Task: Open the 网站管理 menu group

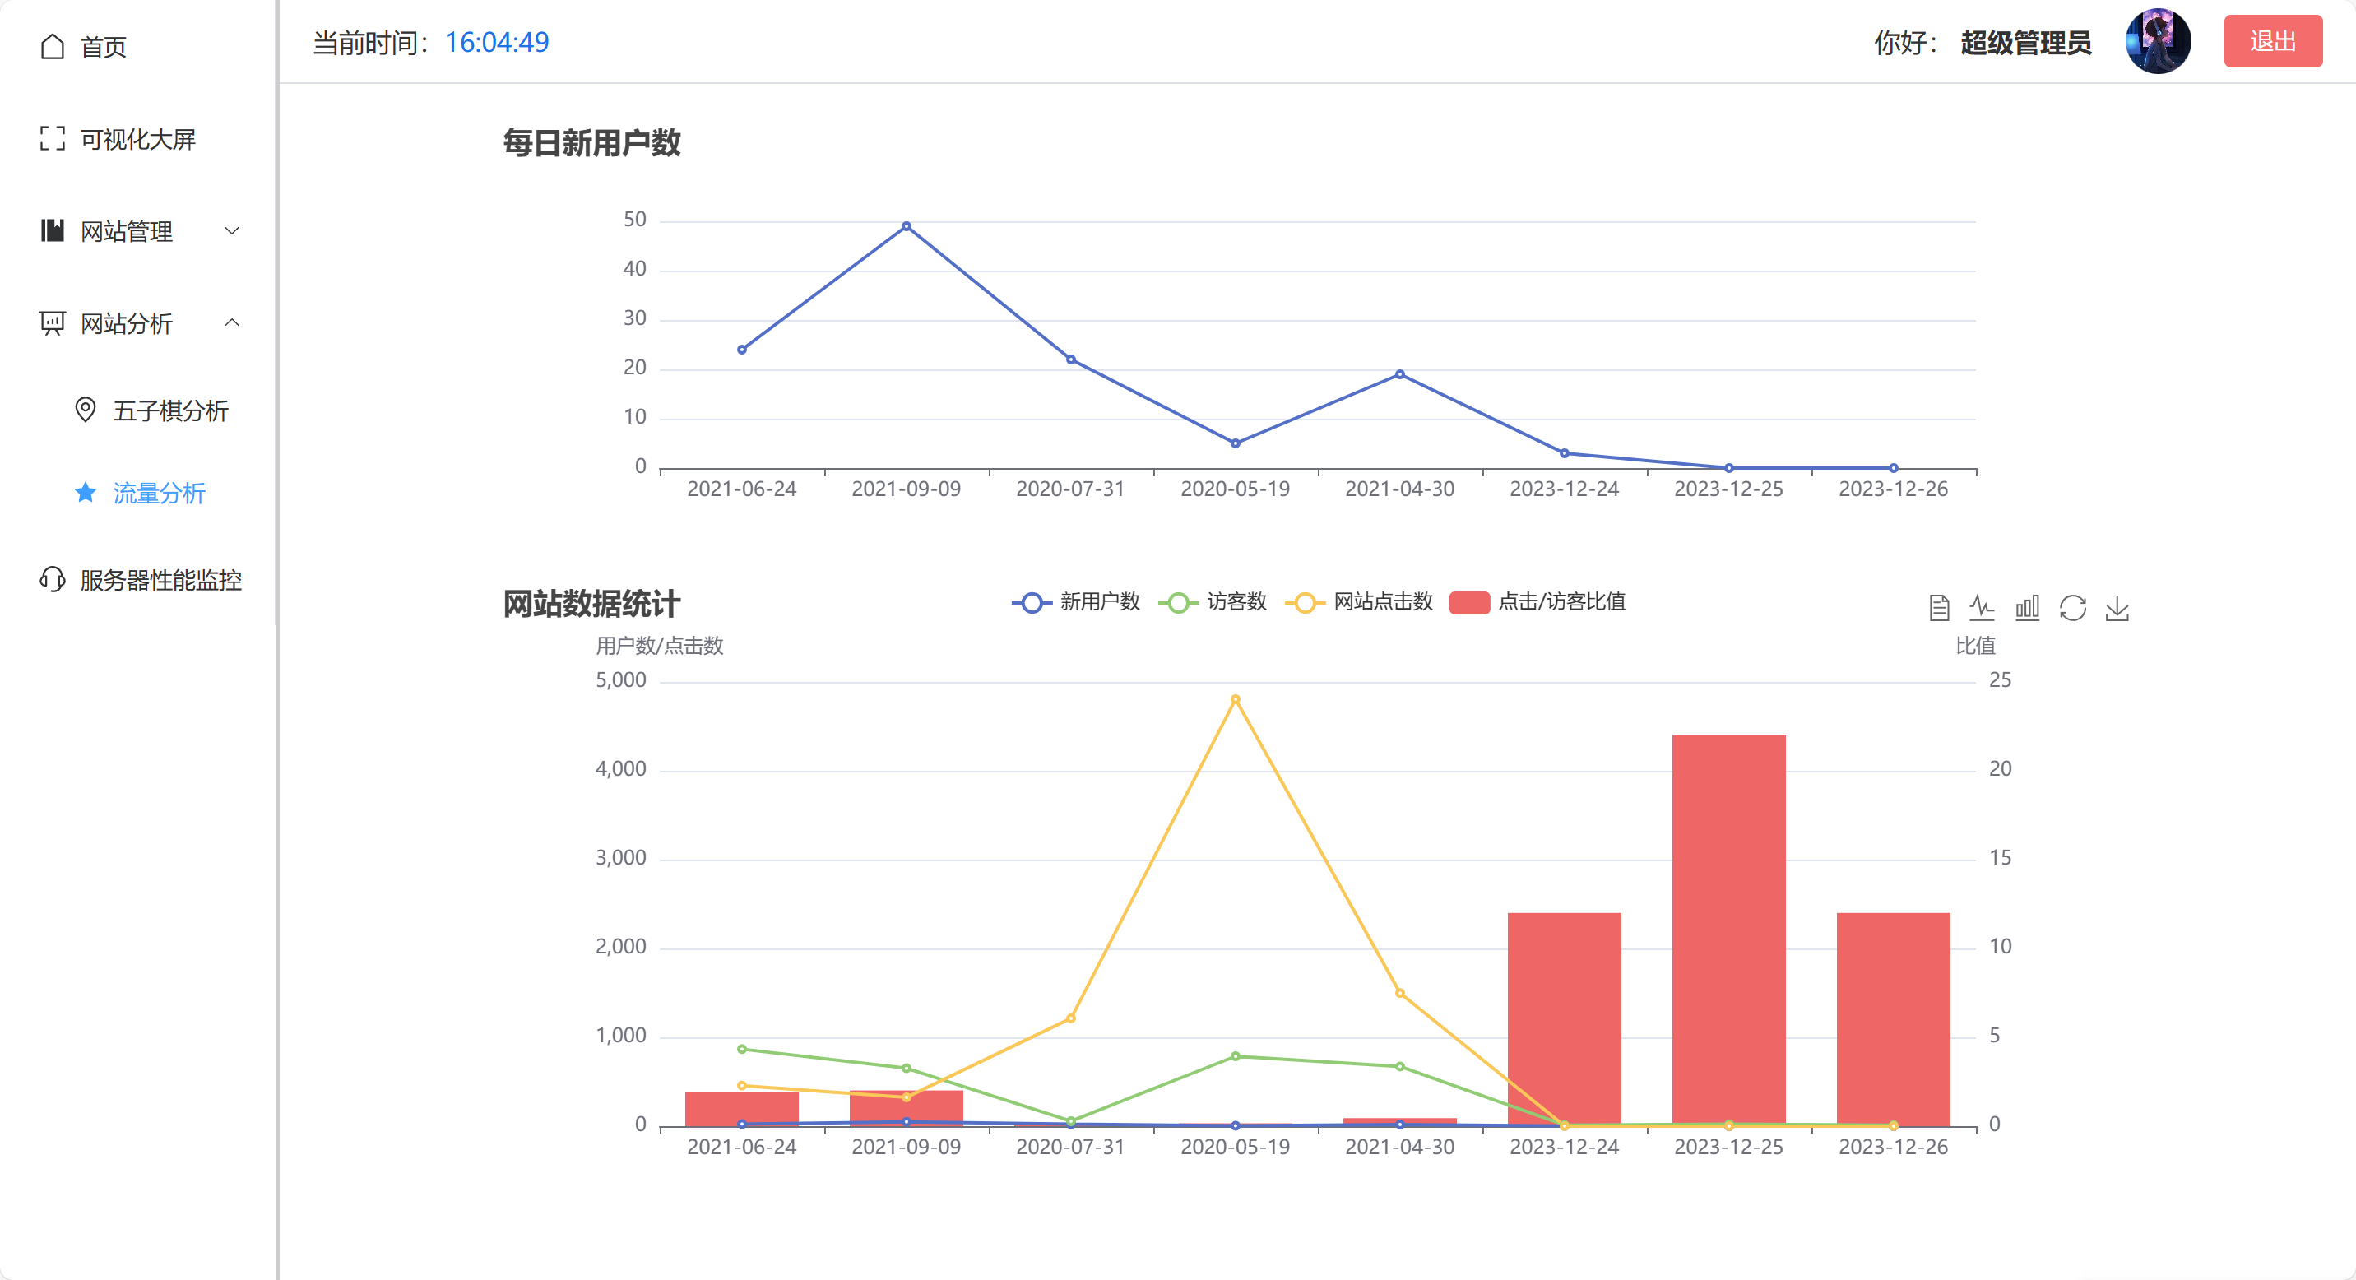Action: coord(126,231)
